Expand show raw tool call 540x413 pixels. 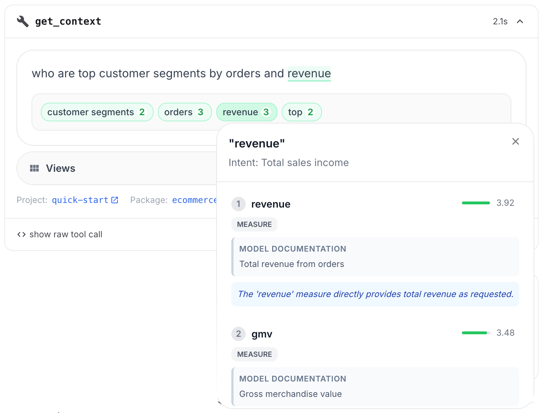click(66, 234)
